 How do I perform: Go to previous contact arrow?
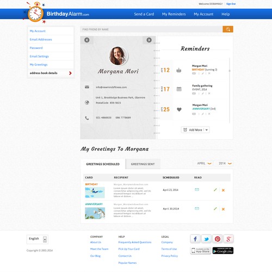point(87,40)
